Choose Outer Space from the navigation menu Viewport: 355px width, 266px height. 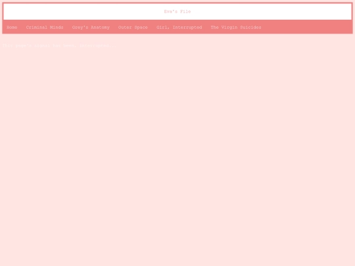pos(133,28)
